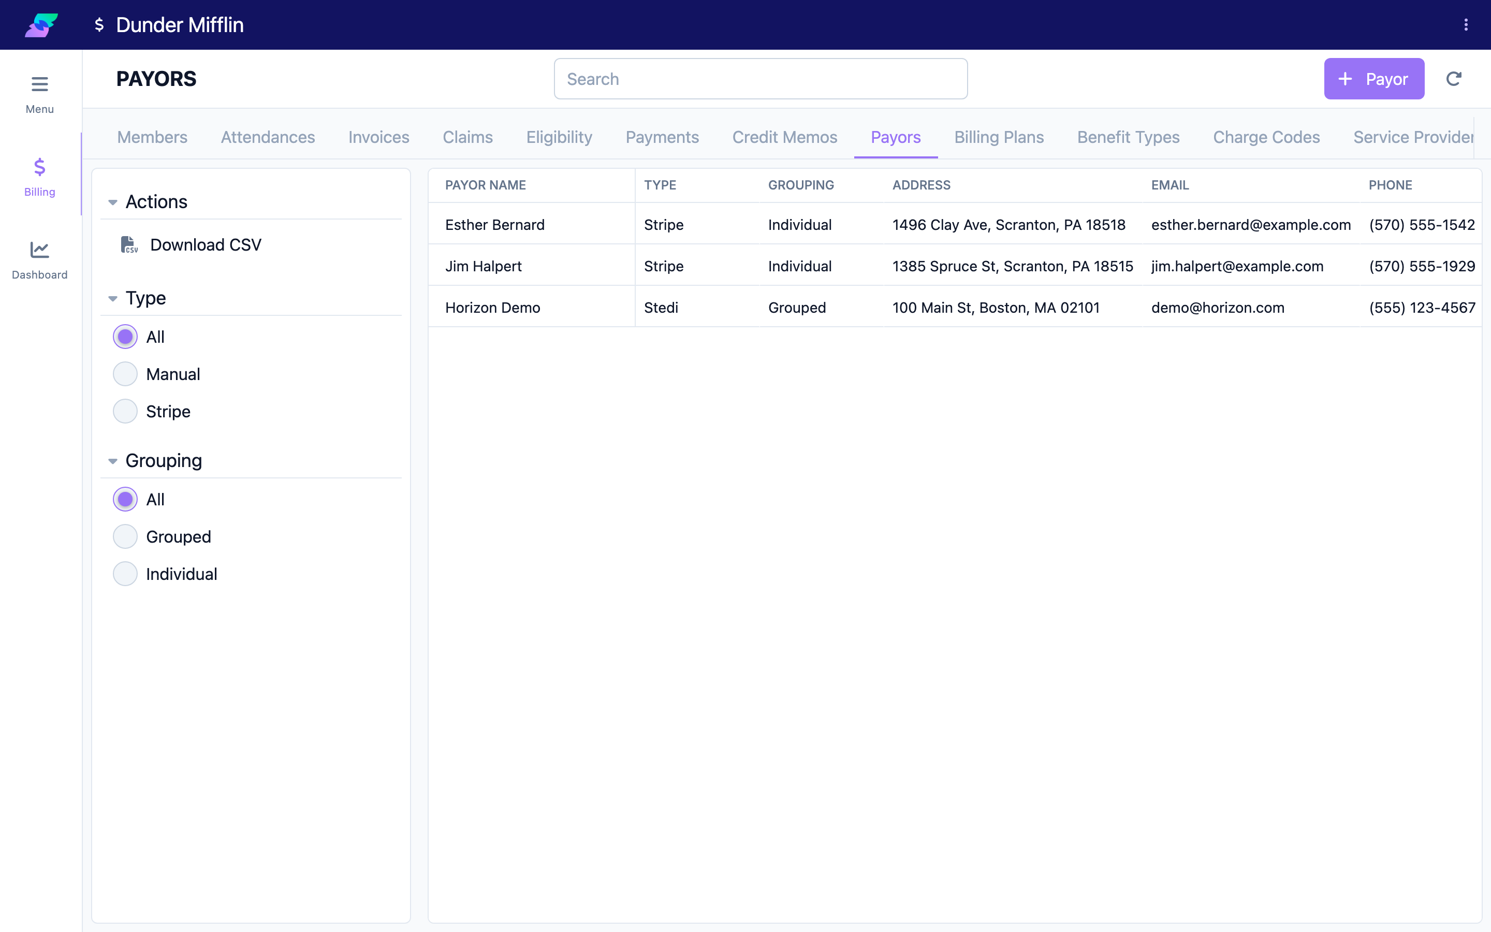Open the Billing Plans tab
This screenshot has height=932, width=1491.
tap(999, 137)
